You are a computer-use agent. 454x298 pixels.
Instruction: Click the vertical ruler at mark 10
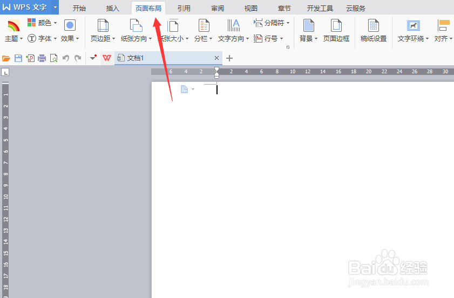(x=5, y=196)
